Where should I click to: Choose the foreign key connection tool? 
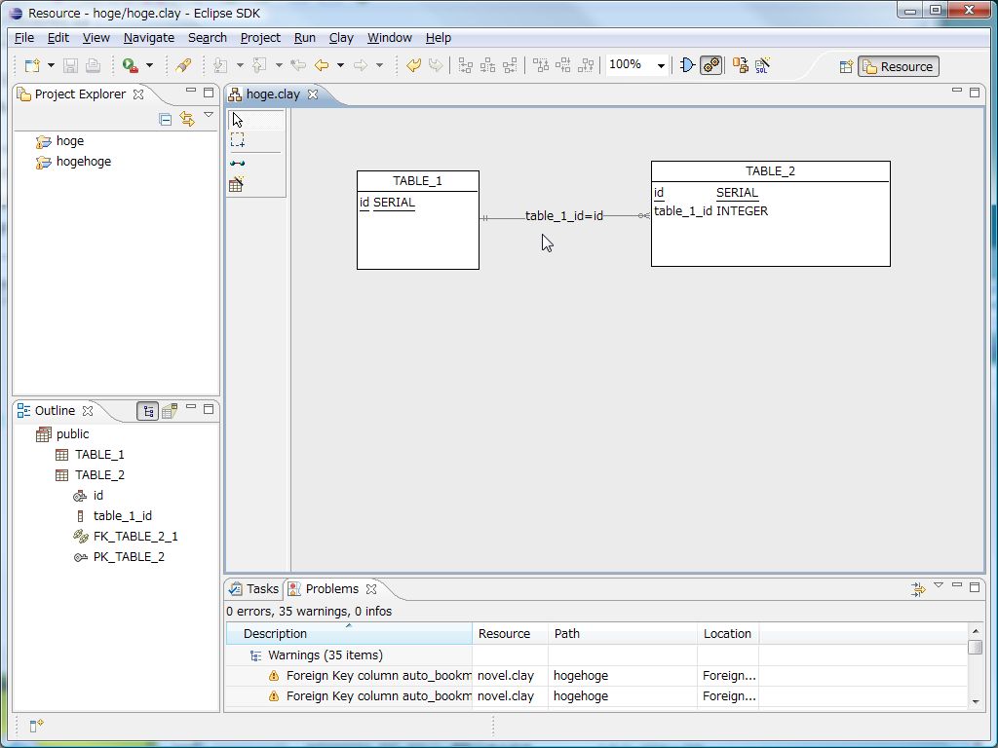[238, 163]
